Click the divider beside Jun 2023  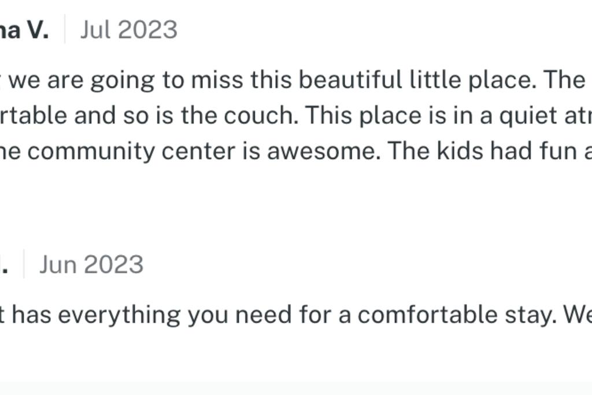(x=24, y=264)
